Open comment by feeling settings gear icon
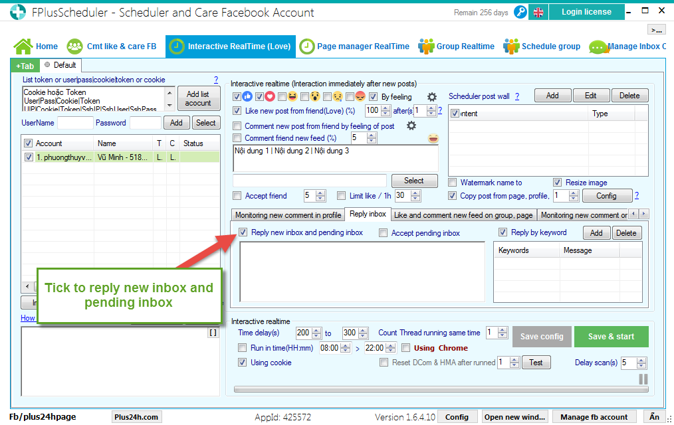The image size is (674, 425). tap(411, 126)
